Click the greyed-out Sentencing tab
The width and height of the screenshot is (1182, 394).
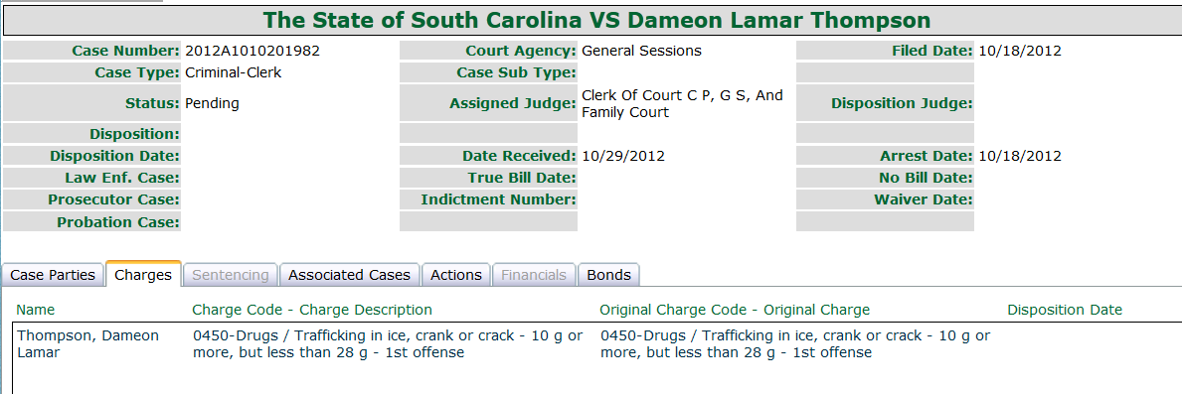click(x=230, y=275)
